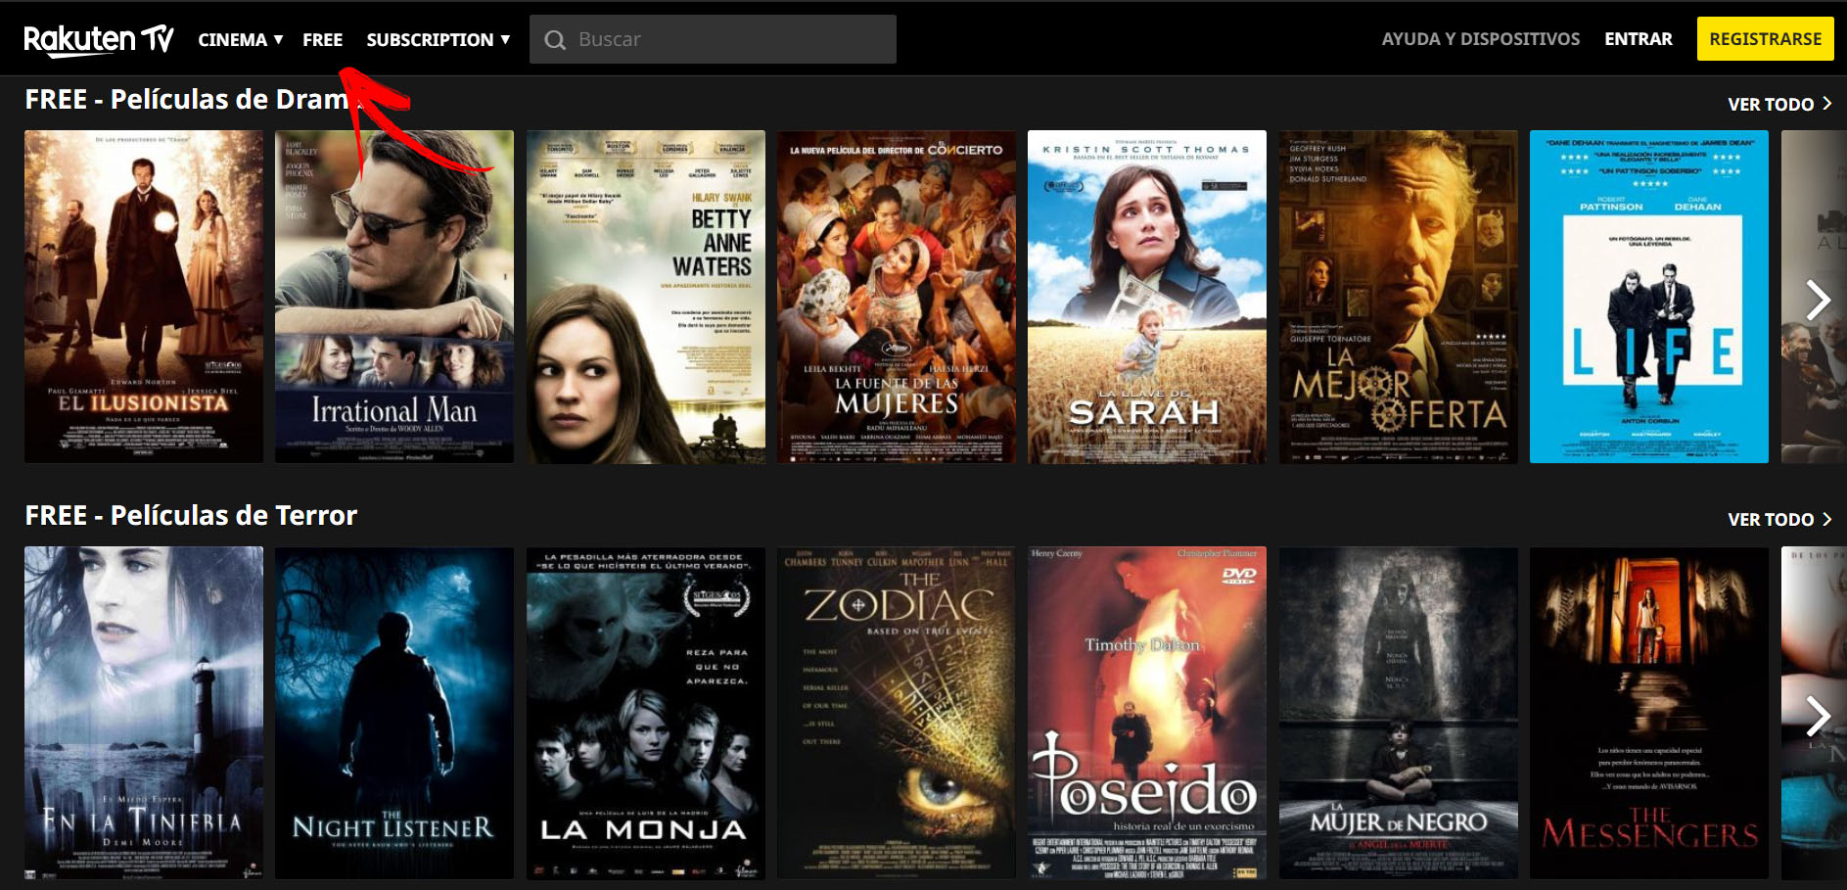Open Irrational Man movie poster
This screenshot has height=890, width=1847.
coord(394,297)
